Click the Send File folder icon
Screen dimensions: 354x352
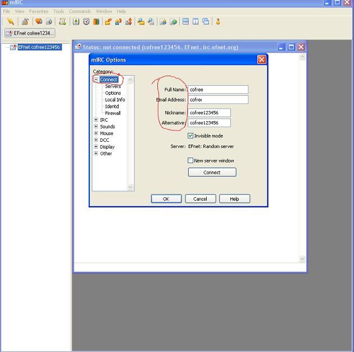point(108,22)
